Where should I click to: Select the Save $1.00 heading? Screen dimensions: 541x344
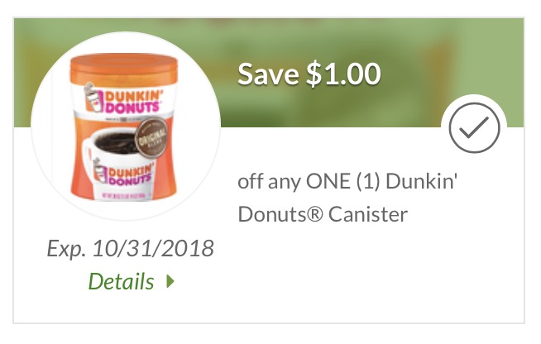coord(309,74)
